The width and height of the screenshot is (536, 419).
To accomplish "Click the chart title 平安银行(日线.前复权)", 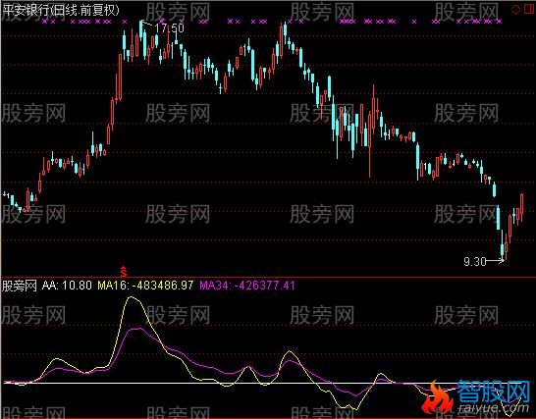I will click(61, 10).
